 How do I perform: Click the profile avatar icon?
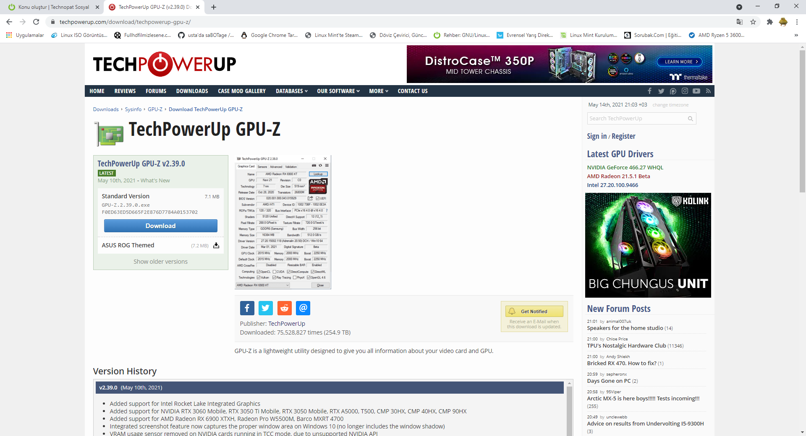click(x=783, y=22)
